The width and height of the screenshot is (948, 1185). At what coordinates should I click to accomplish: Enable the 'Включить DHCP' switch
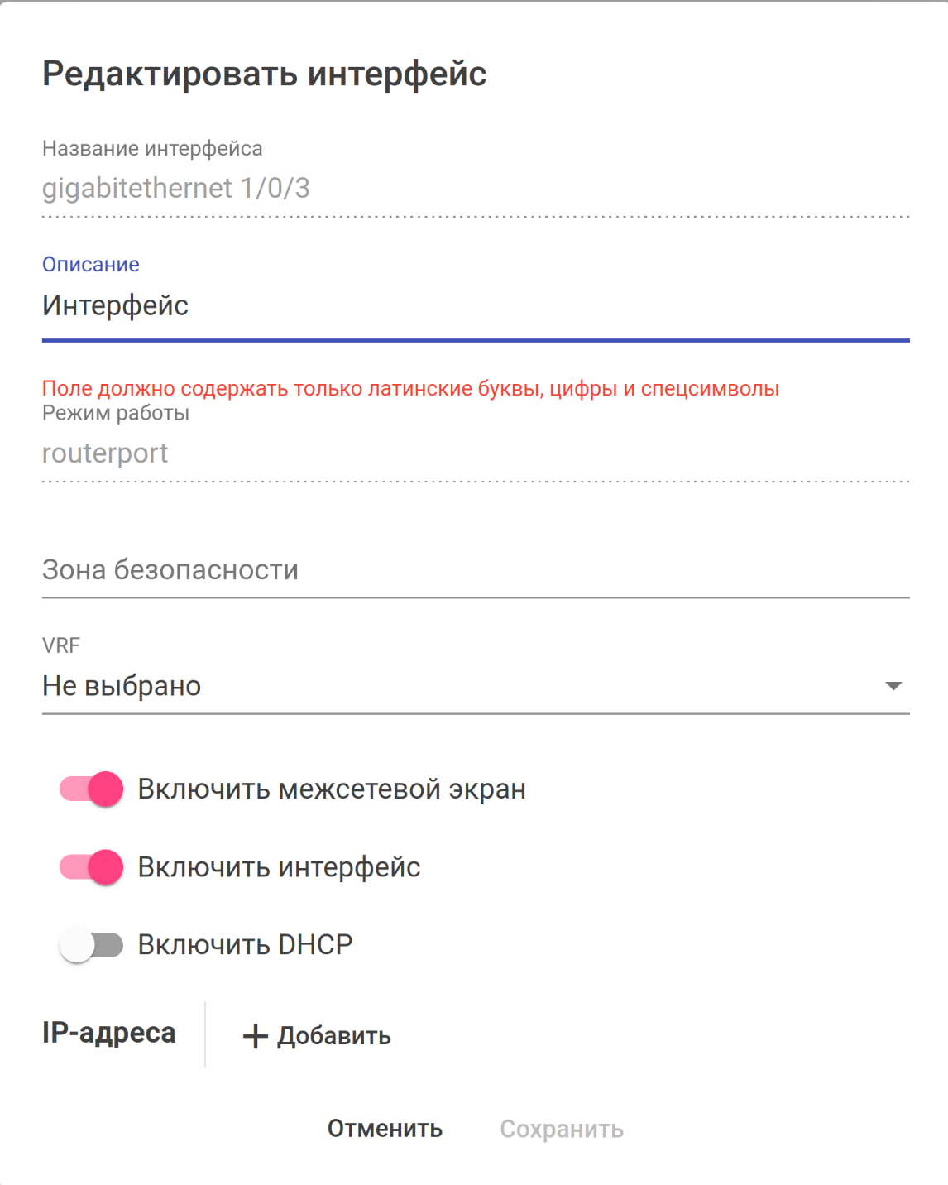92,945
